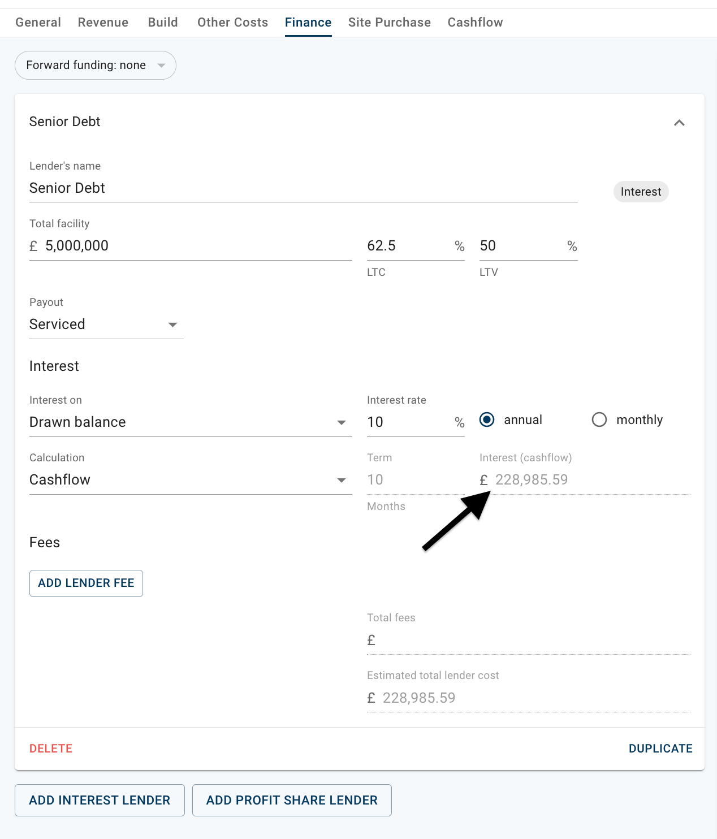Click ADD PROFIT SHARE LENDER

point(292,800)
